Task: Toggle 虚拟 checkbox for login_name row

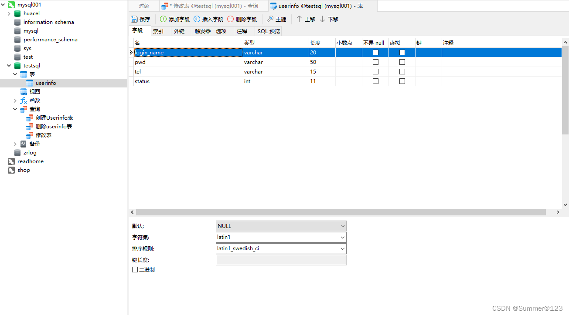Action: [402, 52]
